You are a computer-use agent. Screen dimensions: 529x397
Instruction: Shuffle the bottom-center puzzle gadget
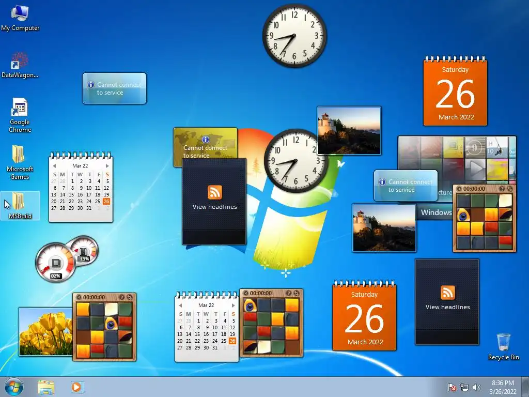click(296, 293)
